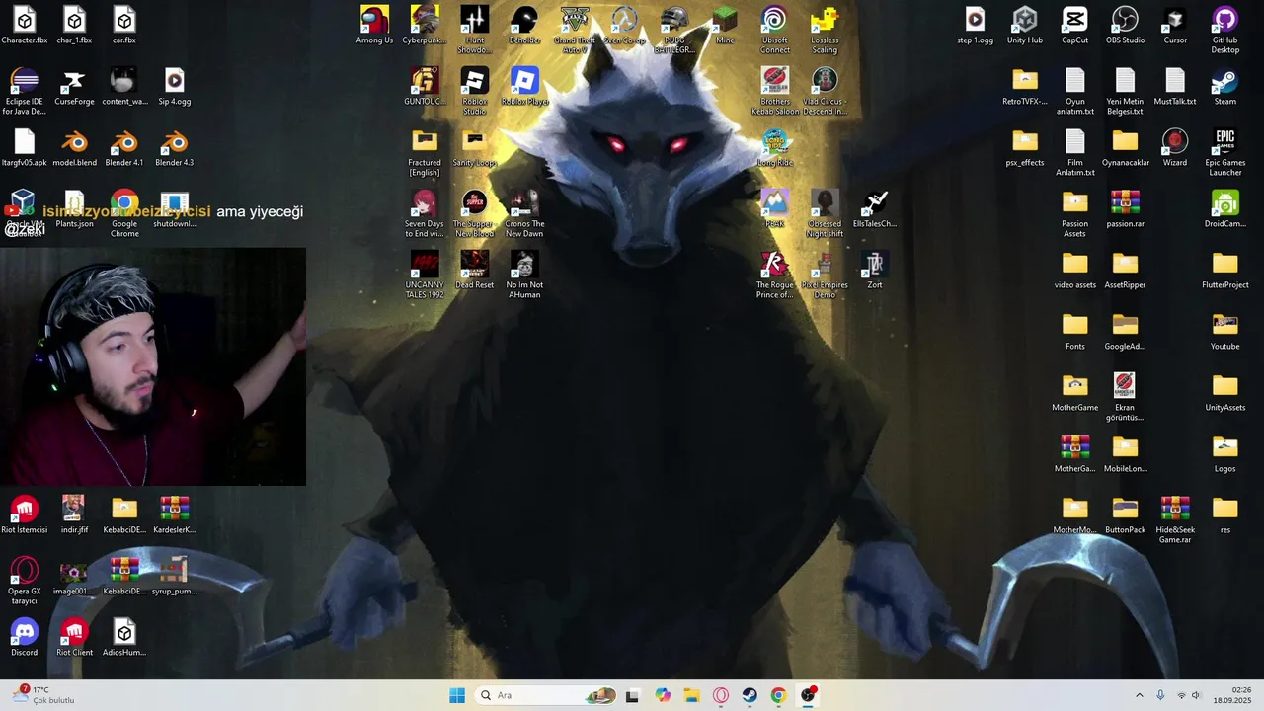Open the Among Us desktop shortcut

(x=374, y=26)
